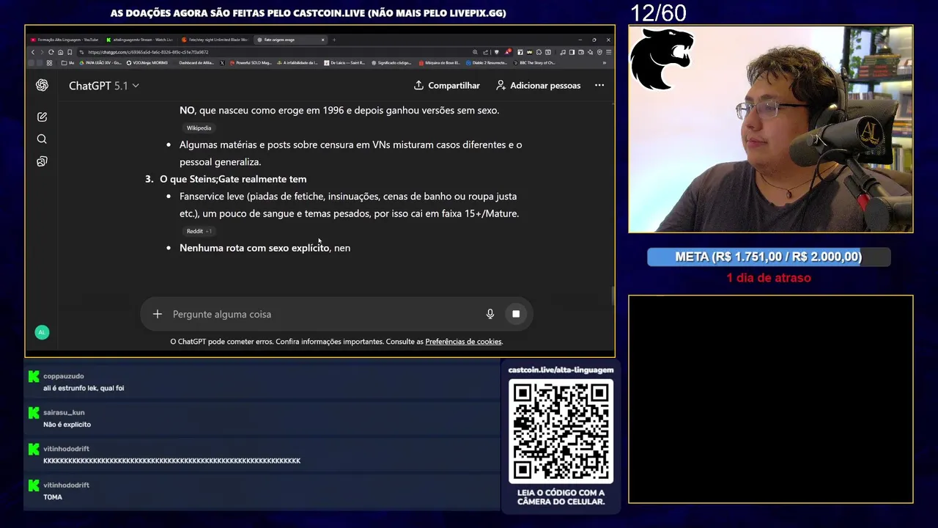Open the Wikipedia citation chip
This screenshot has height=528, width=938.
pos(199,128)
